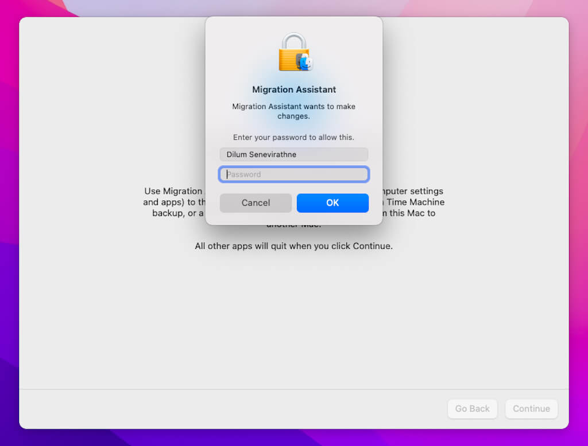Focus the Password input field
This screenshot has height=446, width=588.
(293, 174)
